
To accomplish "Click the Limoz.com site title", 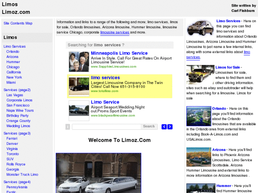I will point(16,12).
